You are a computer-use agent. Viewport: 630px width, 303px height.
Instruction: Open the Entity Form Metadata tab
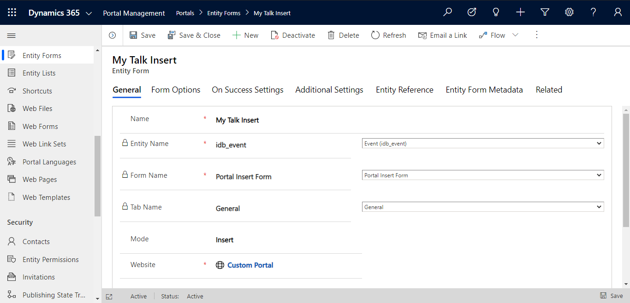pyautogui.click(x=484, y=90)
